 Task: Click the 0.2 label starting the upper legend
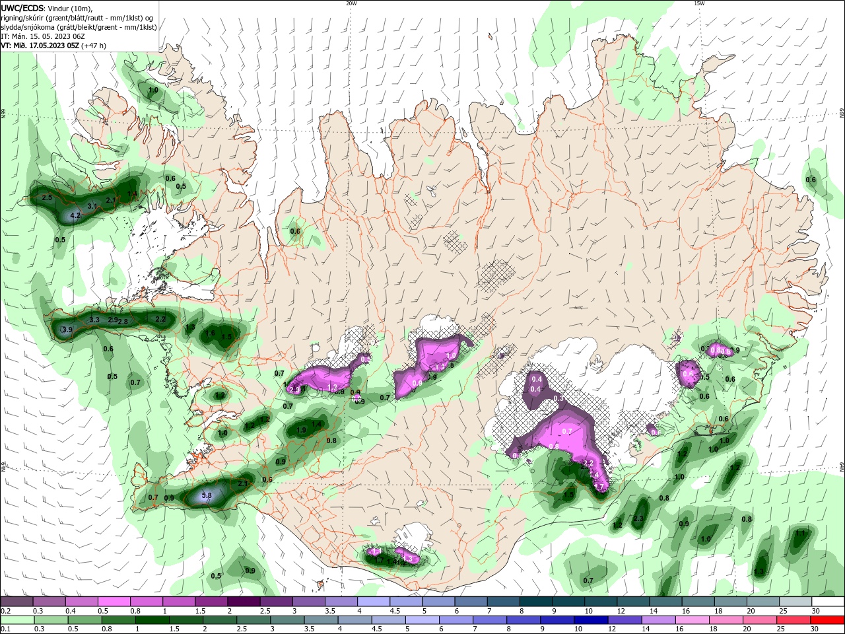[5, 611]
